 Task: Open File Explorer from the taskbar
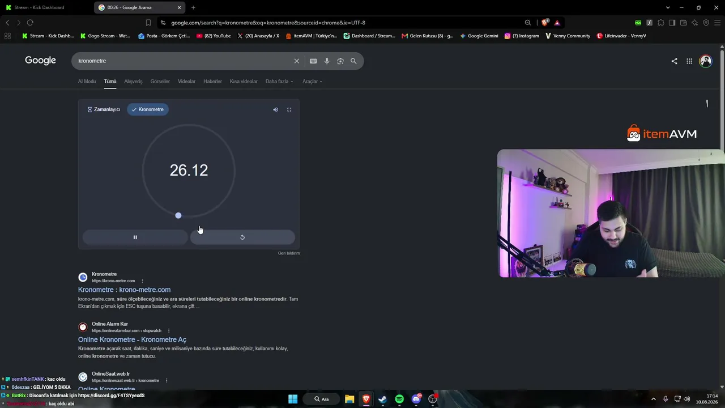click(349, 399)
